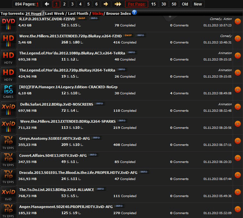Download Greys.Anatomy via orange arrow
This screenshot has height=218, width=243.
pyautogui.click(x=238, y=141)
